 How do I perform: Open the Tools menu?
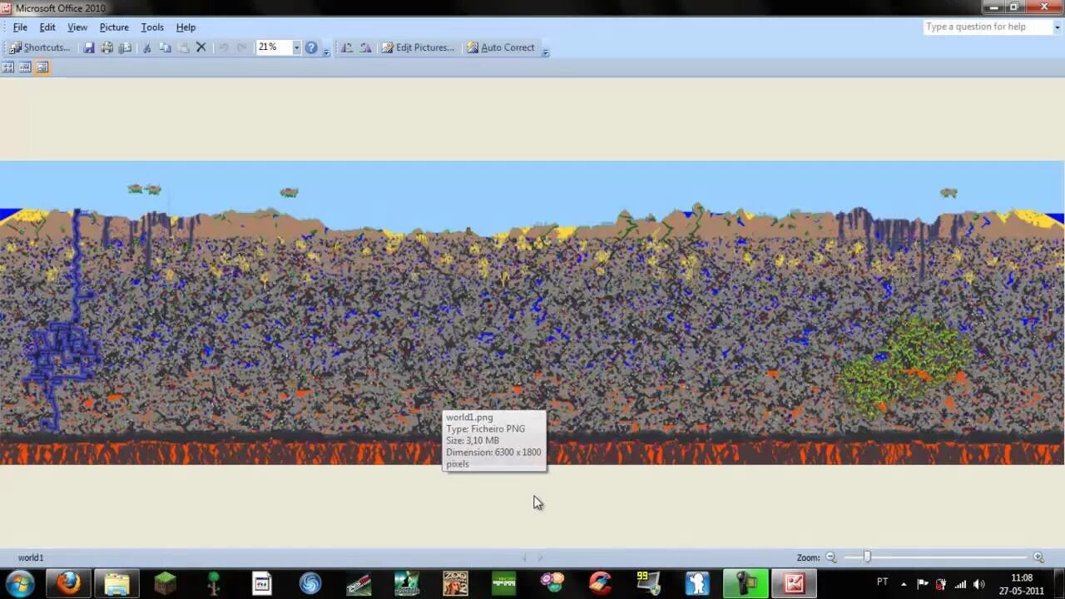(x=152, y=27)
